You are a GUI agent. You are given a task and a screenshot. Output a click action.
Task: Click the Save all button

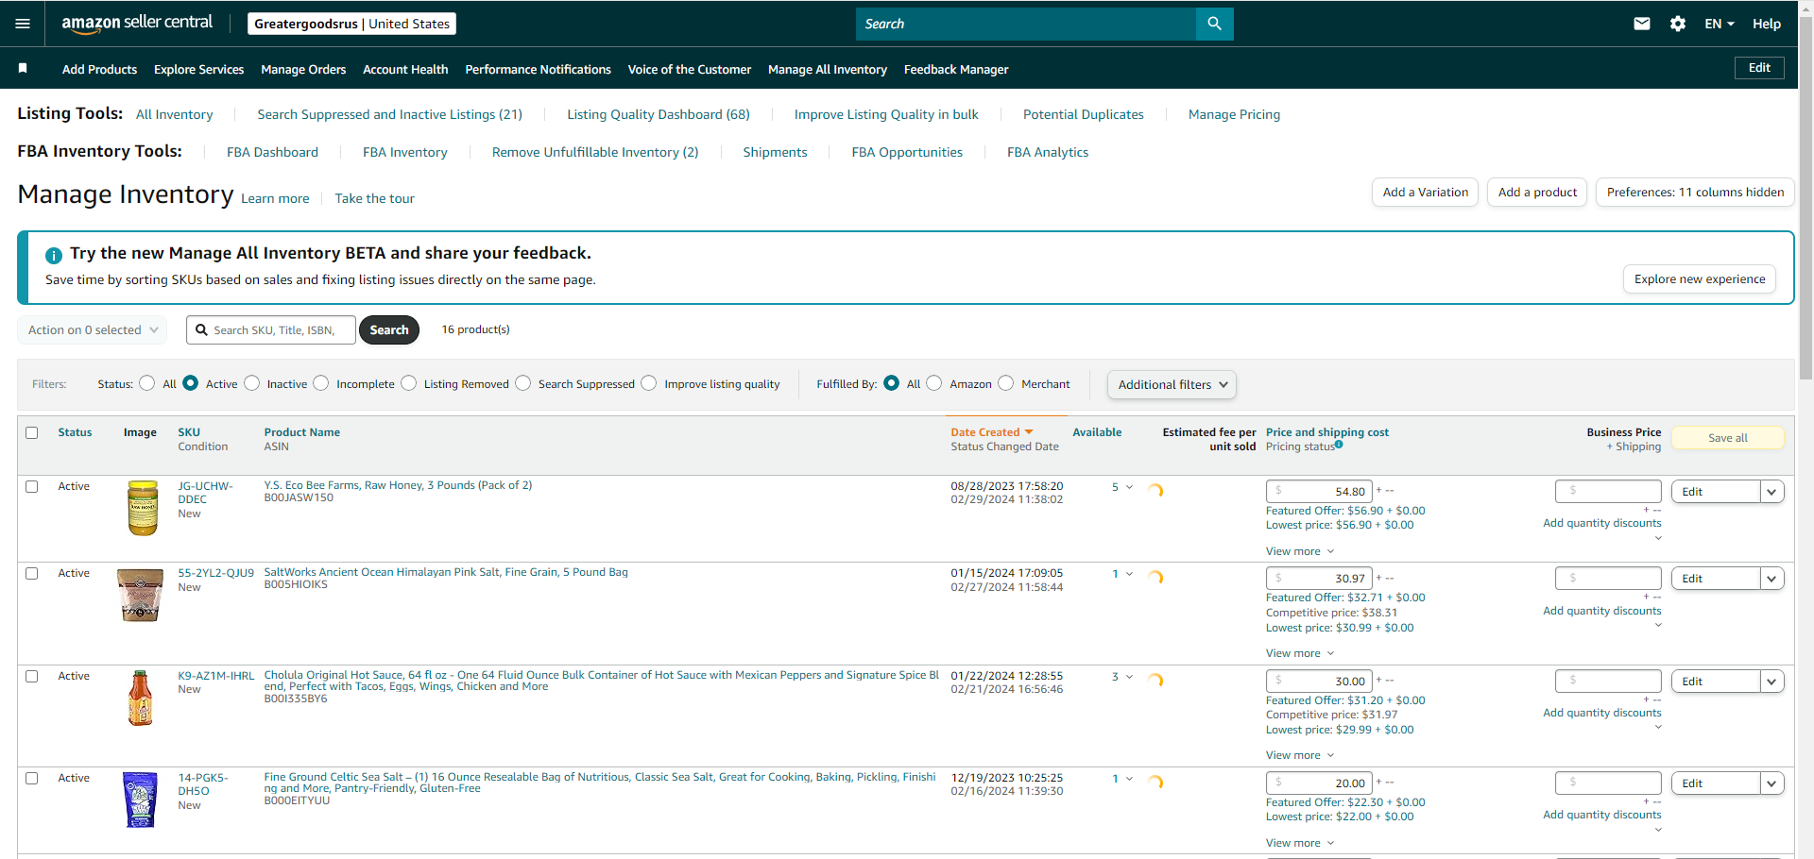tap(1728, 438)
